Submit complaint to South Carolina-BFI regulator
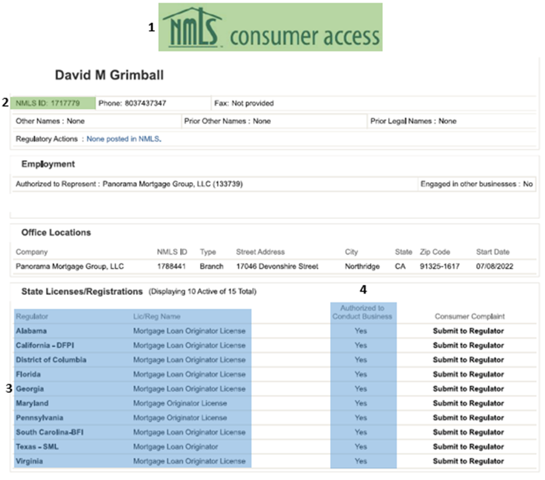The height and width of the screenshot is (480, 545). click(468, 433)
